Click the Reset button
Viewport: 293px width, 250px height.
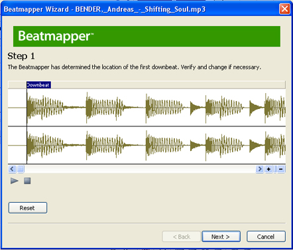click(28, 208)
